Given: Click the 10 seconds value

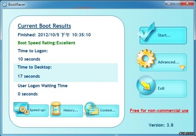Looking at the screenshot, I should point(29,59).
